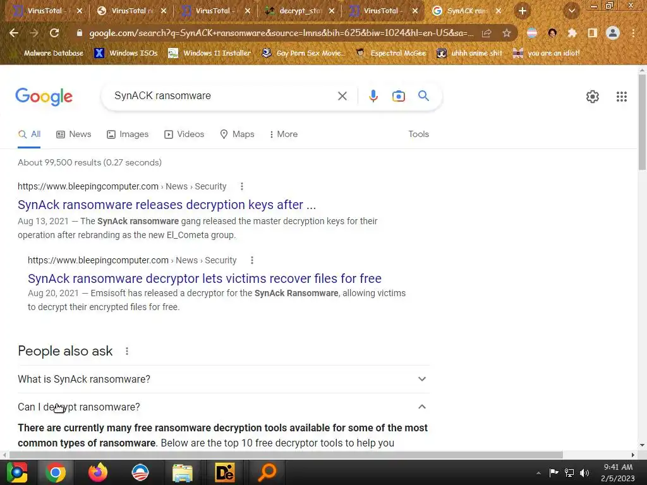Viewport: 647px width, 485px height.
Task: Select the Maps search filter
Action: point(237,135)
